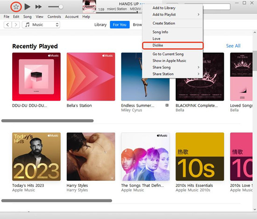Go back with the left arrow button

7,25
